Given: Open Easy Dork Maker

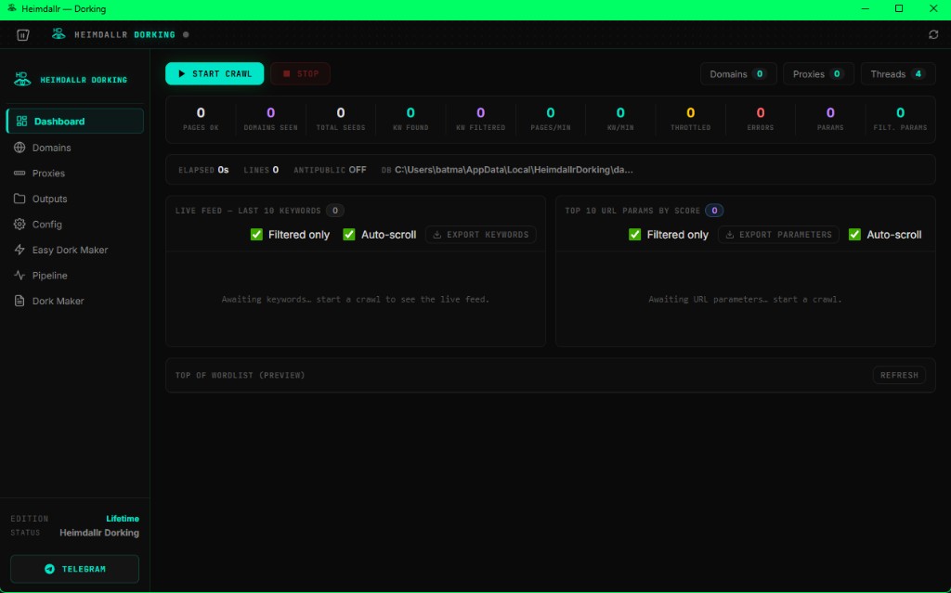Looking at the screenshot, I should point(74,250).
